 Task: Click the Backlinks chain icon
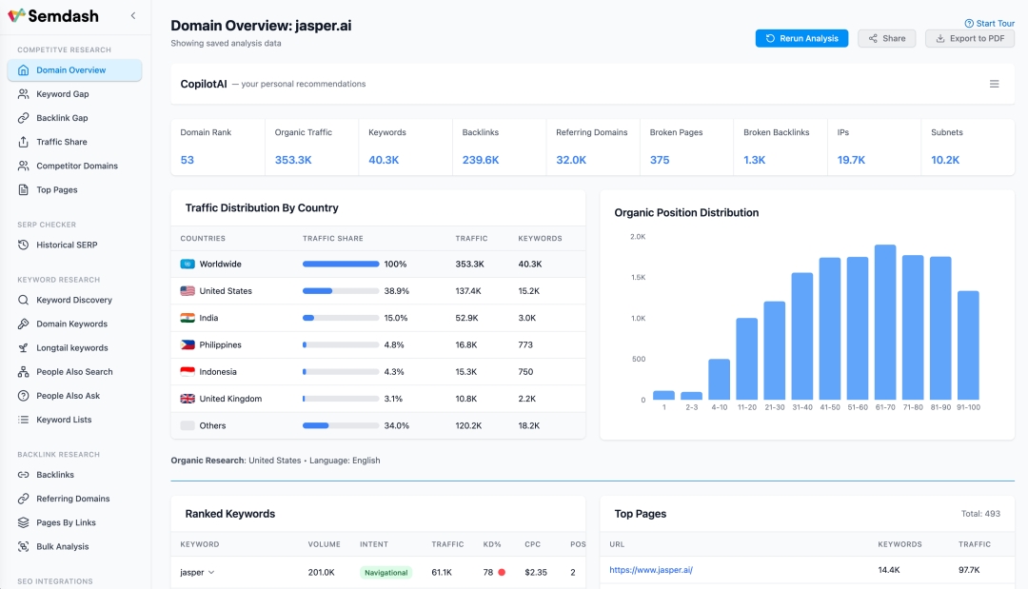24,475
